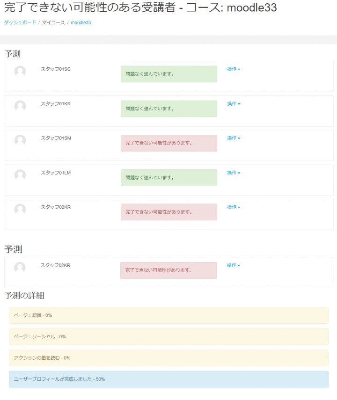337x400 pixels.
Task: Click the スタッフ01SM user name
Action: 56,138
